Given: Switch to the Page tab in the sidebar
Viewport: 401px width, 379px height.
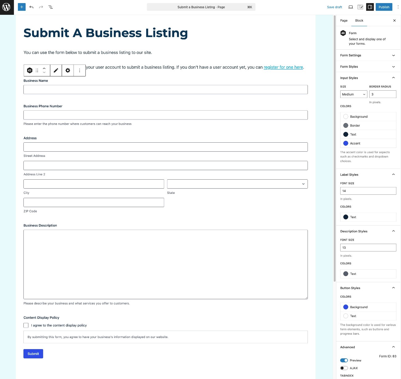Looking at the screenshot, I should click(344, 20).
